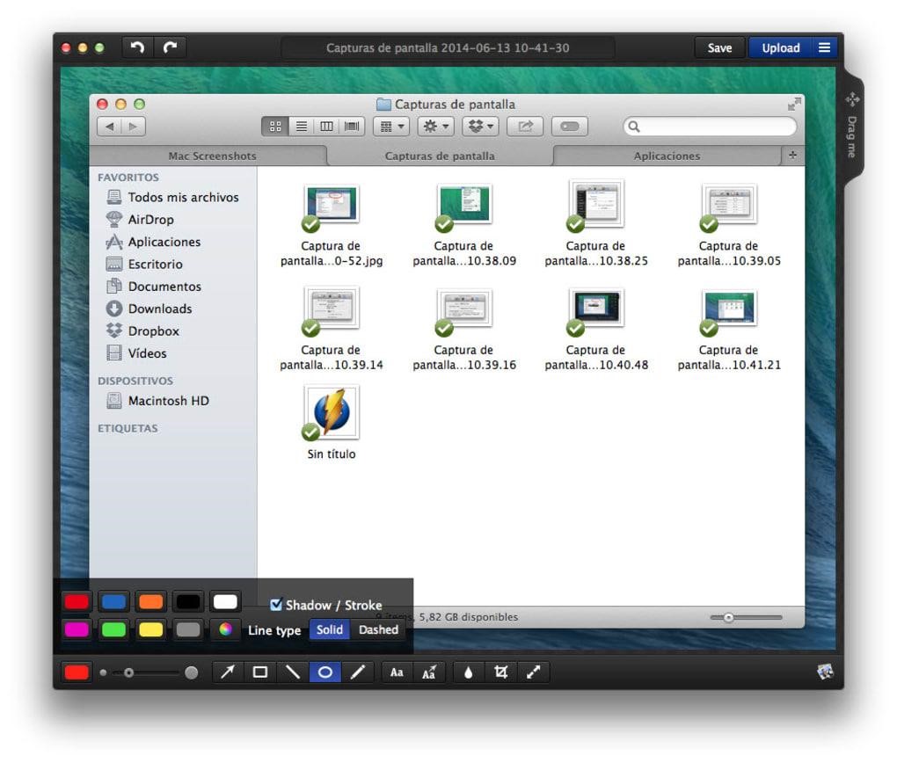Click Finder back navigation arrow

pos(109,127)
